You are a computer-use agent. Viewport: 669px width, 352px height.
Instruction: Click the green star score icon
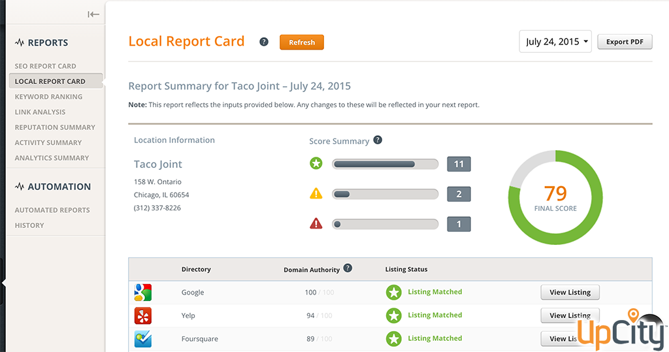(x=316, y=163)
